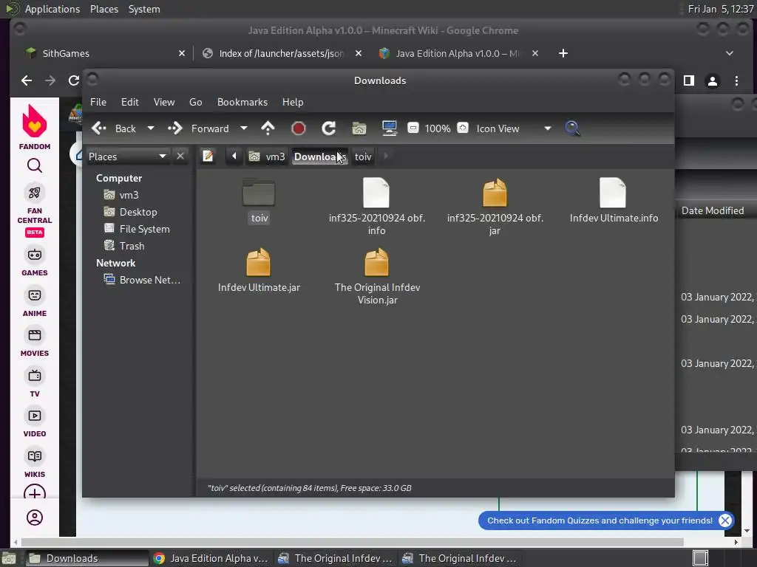This screenshot has height=567, width=757.
Task: Zoom out with the minus icon
Action: coord(413,128)
